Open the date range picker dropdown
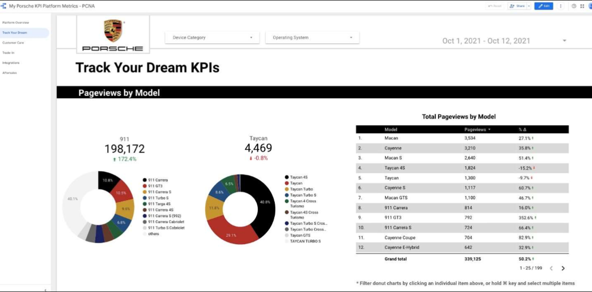This screenshot has height=292, width=592. [x=564, y=41]
